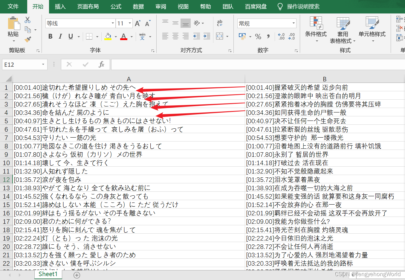Increase font size with the larger A icon
Image resolution: width=405 pixels, height=280 pixels.
(138, 23)
